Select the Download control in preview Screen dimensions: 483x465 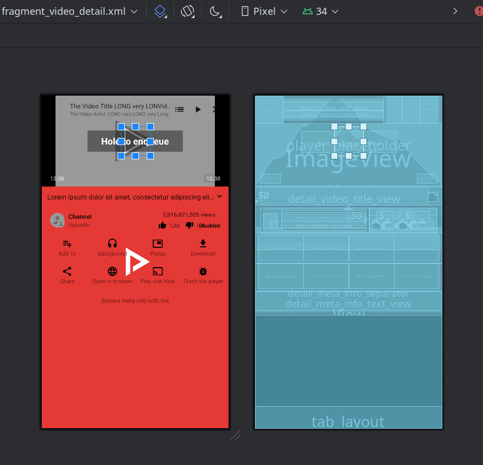coord(203,248)
